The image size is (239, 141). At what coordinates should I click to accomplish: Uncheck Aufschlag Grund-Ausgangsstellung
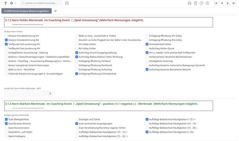[77, 52]
